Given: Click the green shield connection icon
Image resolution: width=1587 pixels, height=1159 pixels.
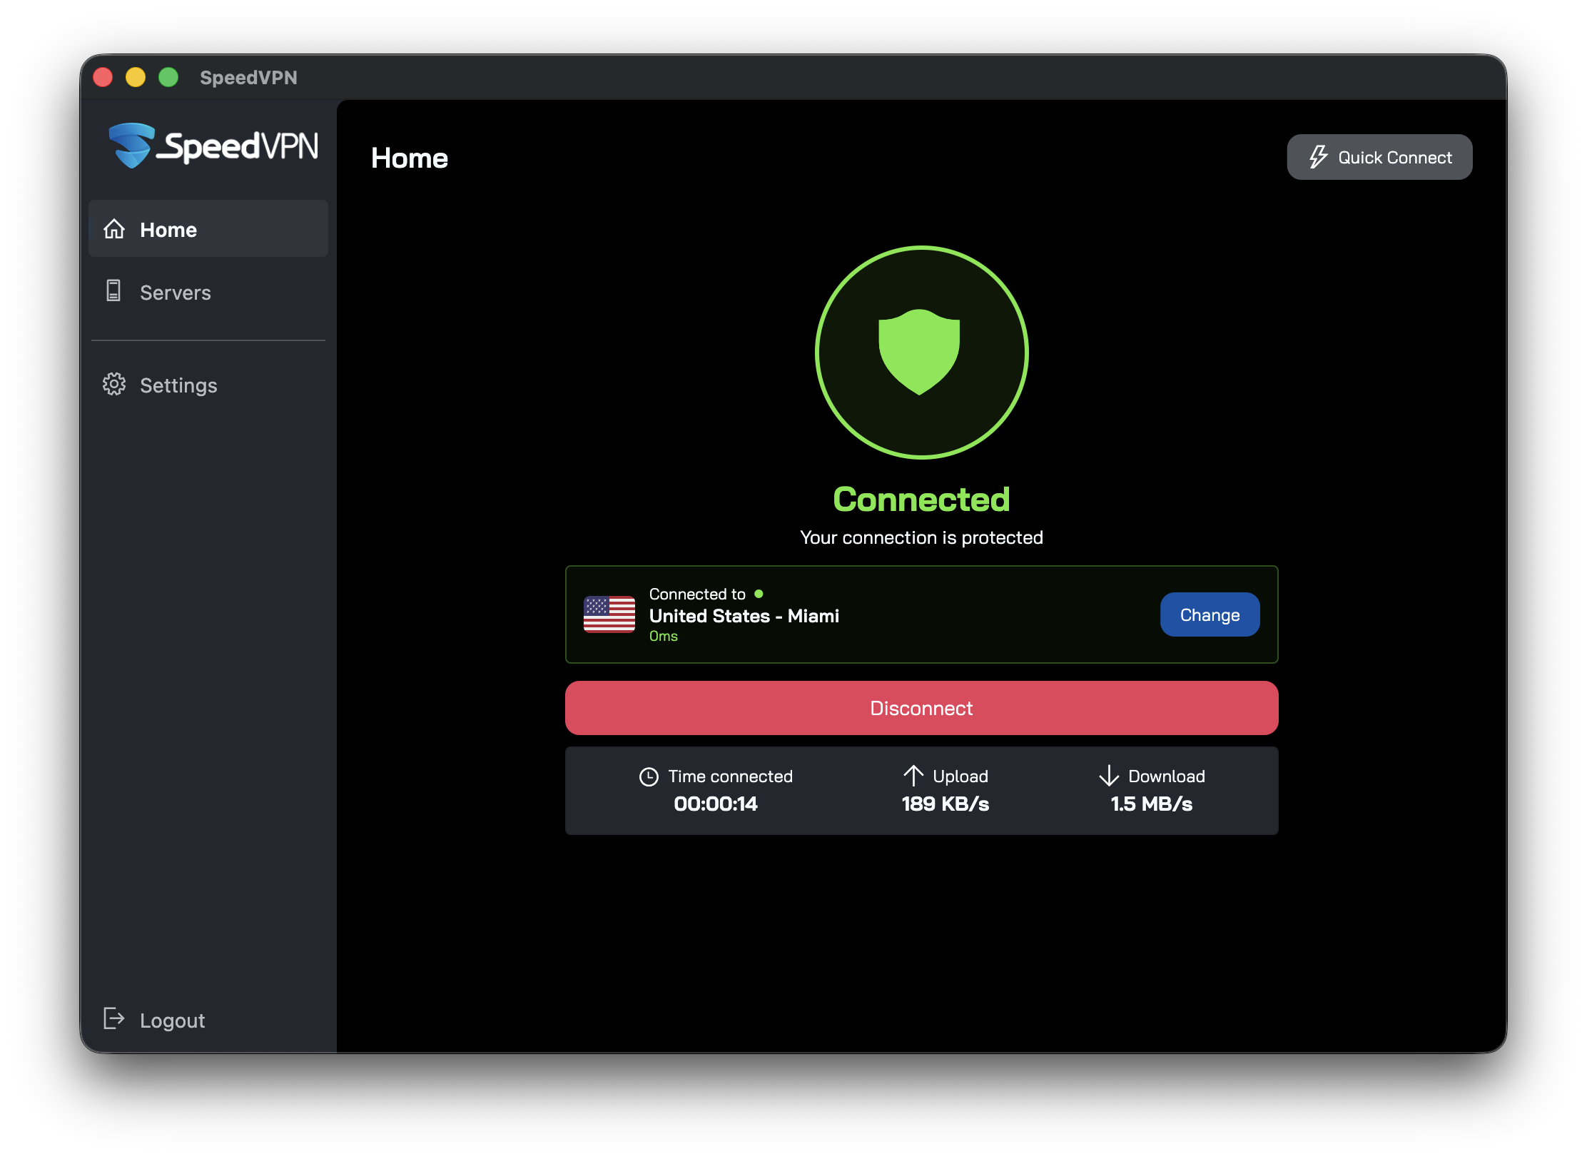Looking at the screenshot, I should pos(921,353).
